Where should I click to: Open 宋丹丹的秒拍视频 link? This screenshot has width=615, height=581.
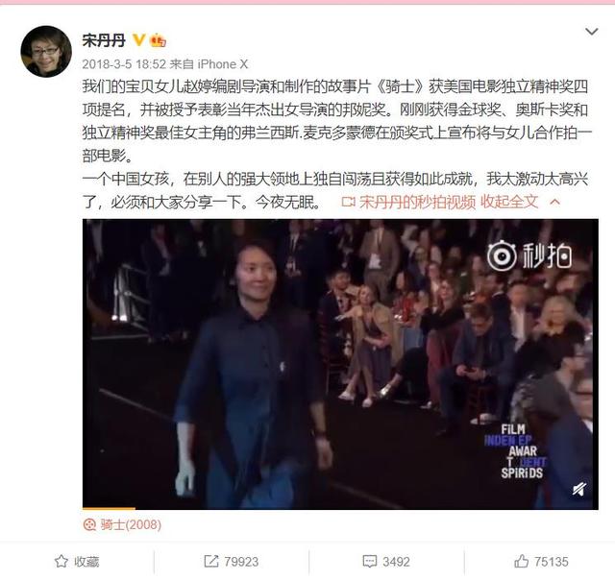pos(417,202)
